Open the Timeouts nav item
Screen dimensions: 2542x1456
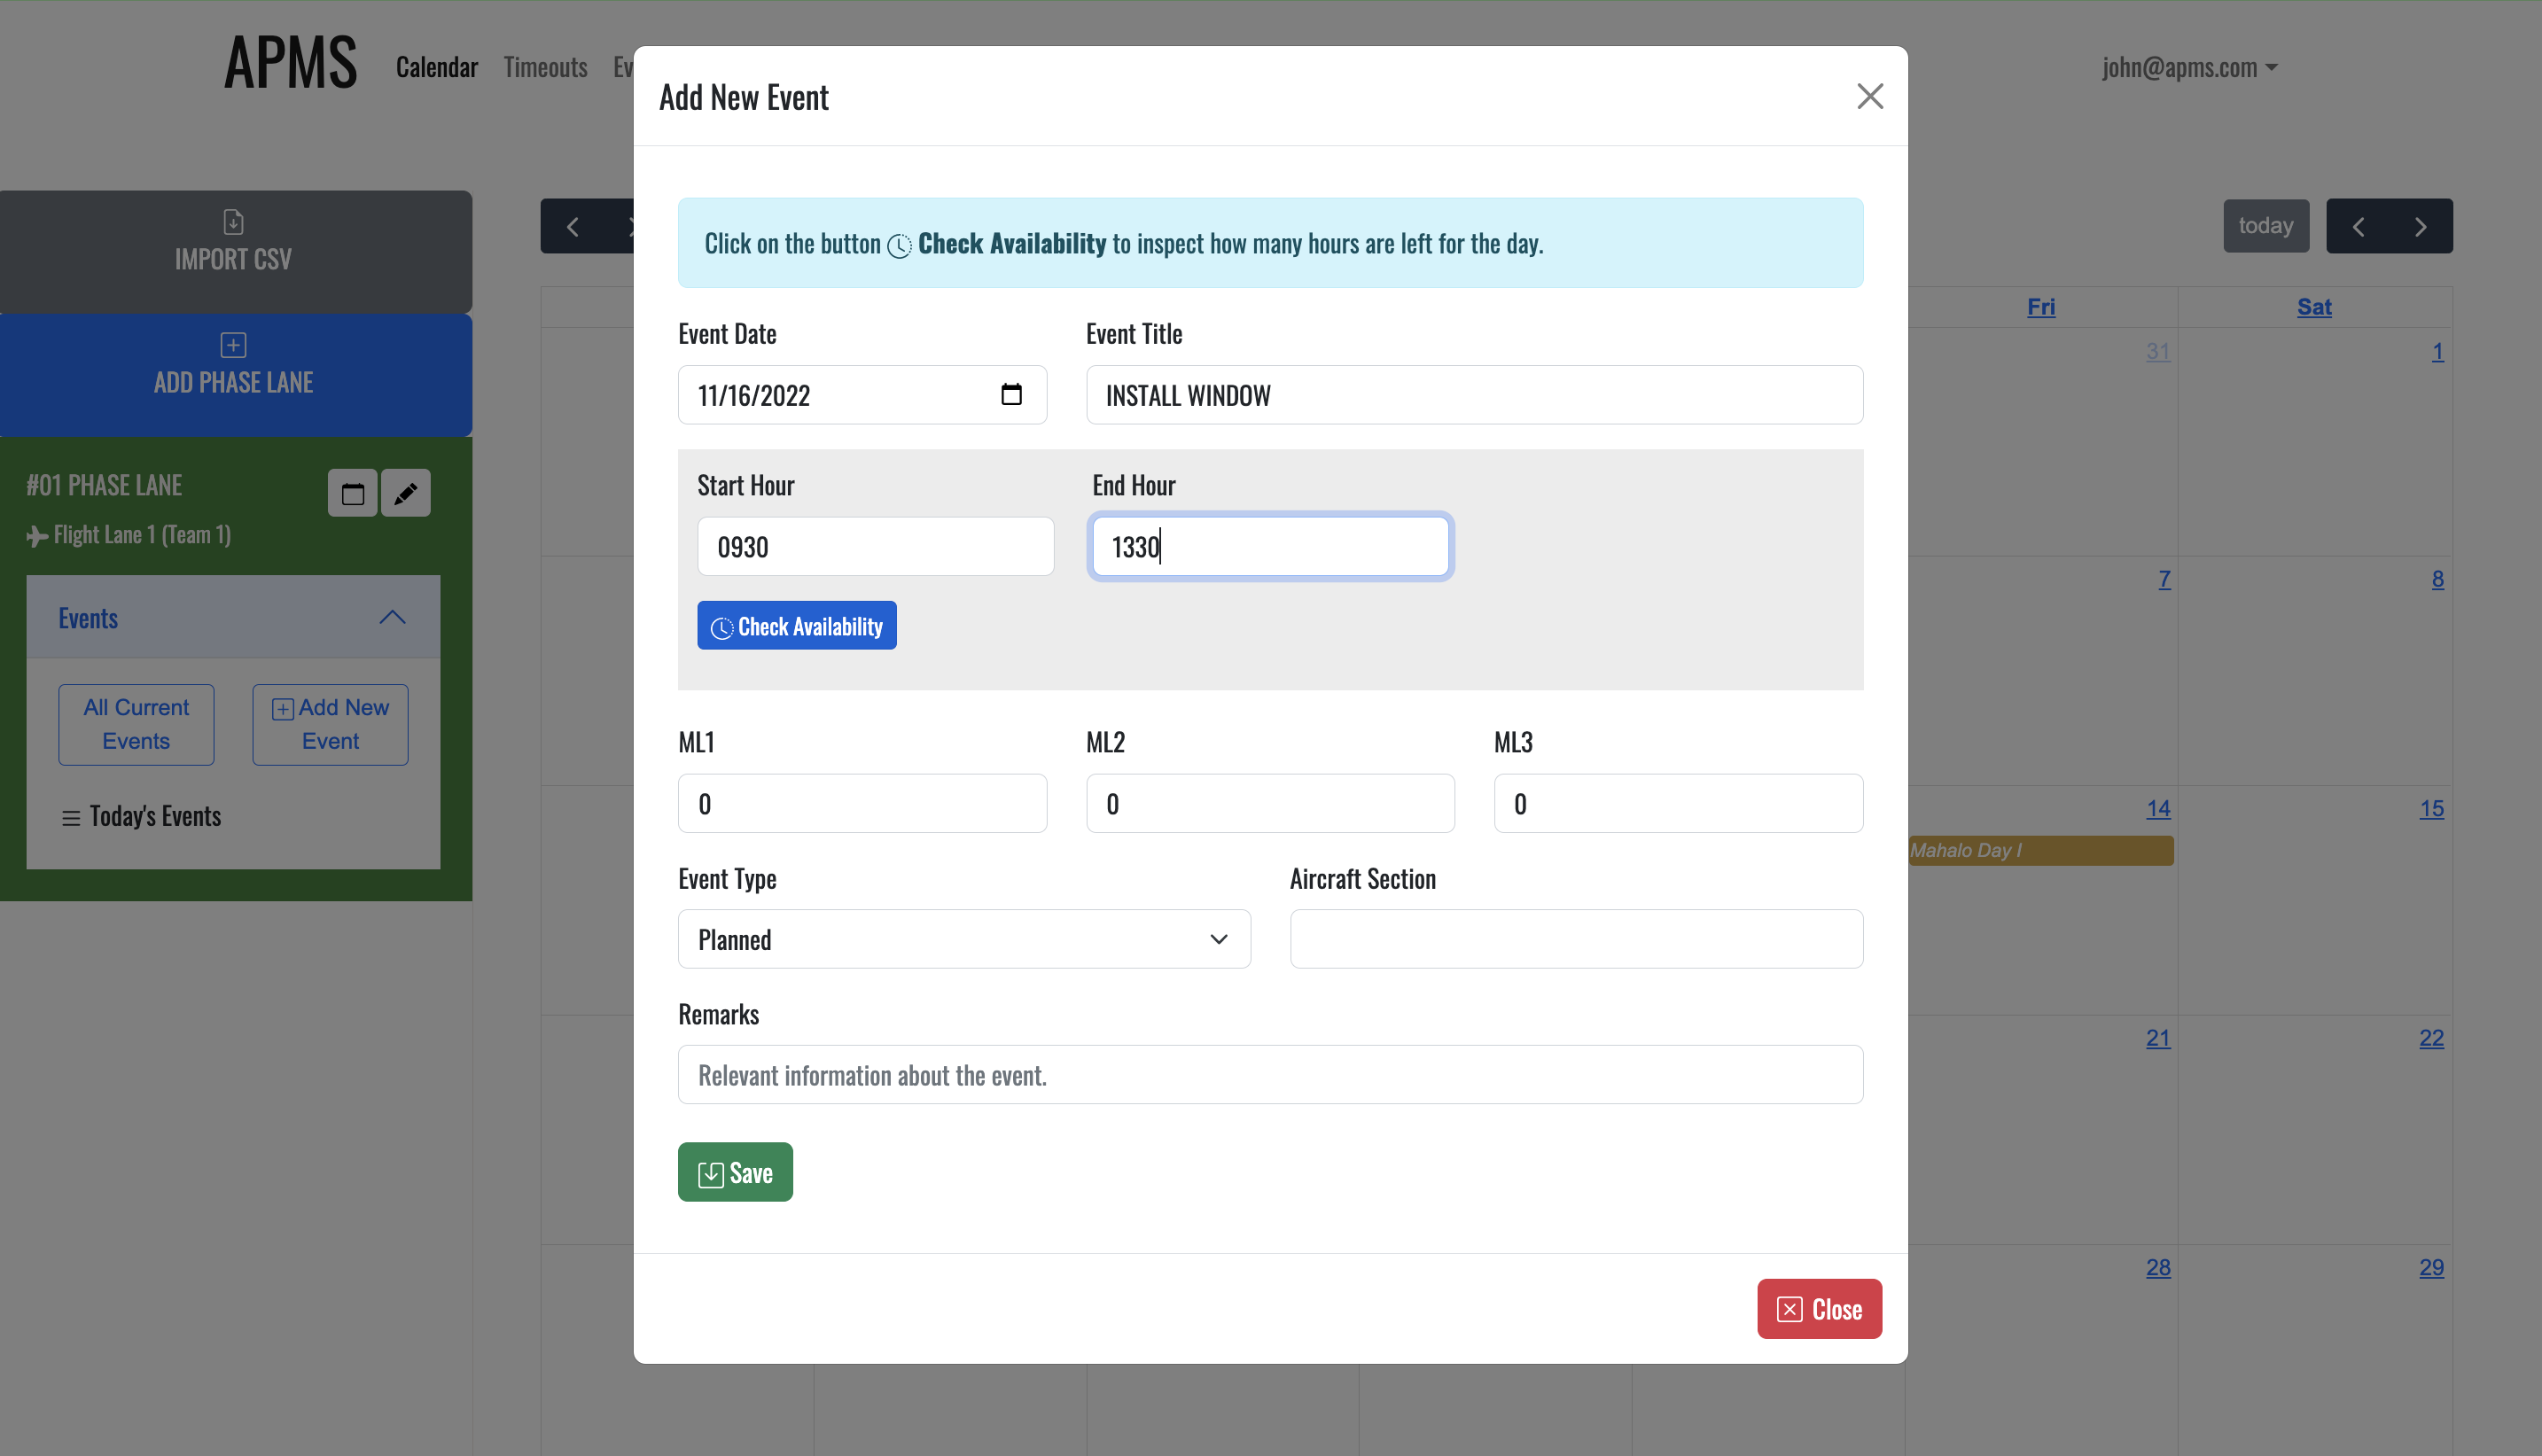[545, 68]
